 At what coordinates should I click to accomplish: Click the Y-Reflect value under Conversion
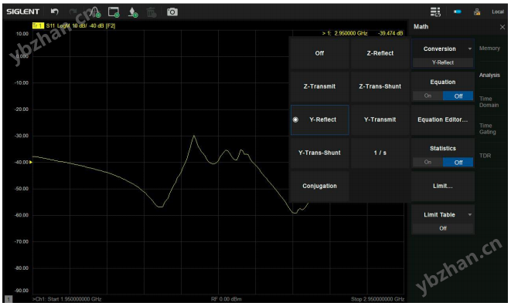coord(442,62)
